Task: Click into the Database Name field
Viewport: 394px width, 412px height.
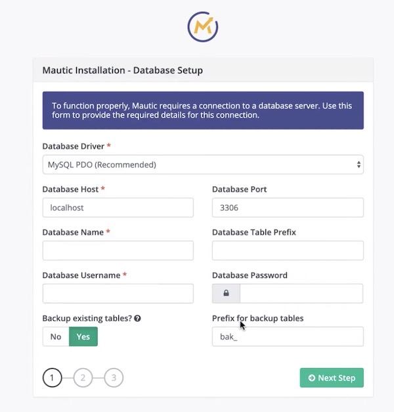Action: pos(118,250)
